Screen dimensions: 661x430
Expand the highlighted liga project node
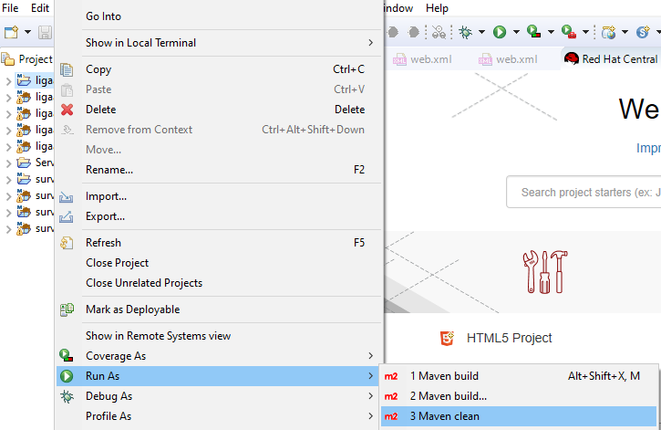[x=8, y=81]
